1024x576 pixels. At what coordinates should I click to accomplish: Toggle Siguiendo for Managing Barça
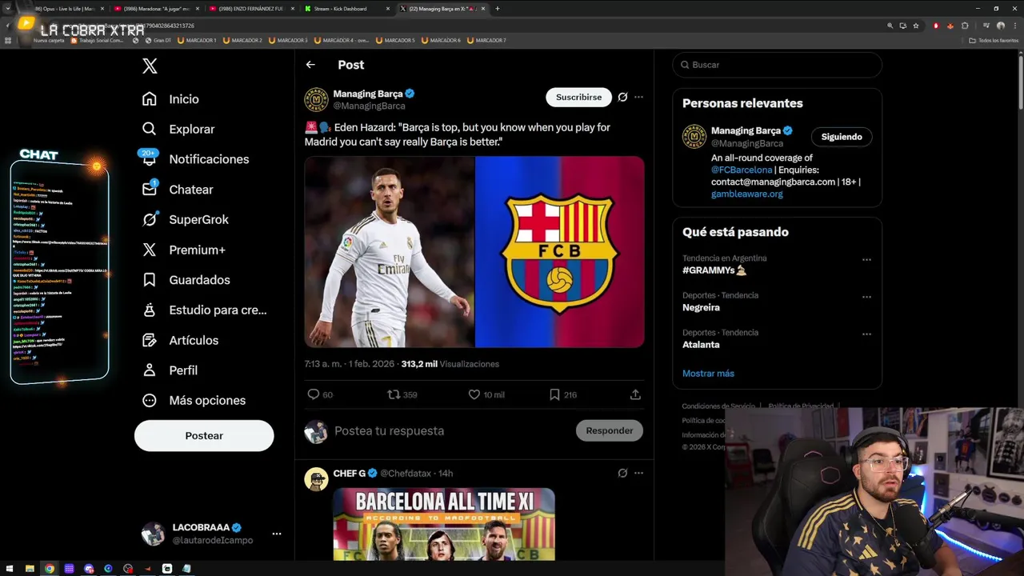(x=842, y=137)
